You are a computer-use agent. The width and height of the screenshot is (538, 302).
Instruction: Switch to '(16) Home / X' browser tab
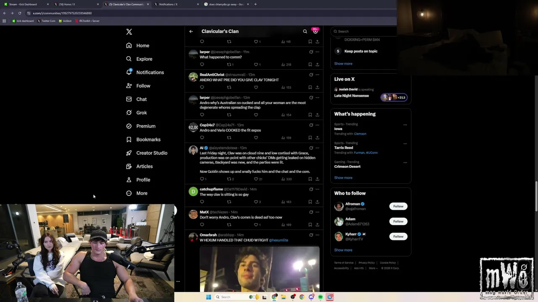pyautogui.click(x=76, y=4)
